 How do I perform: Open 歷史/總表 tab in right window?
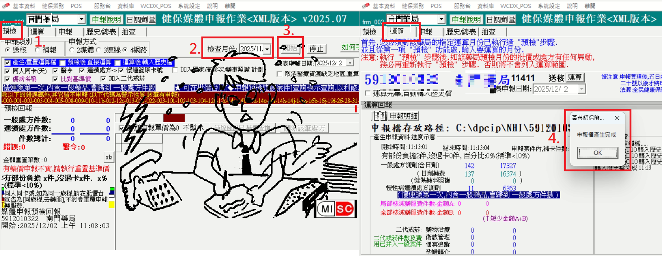tap(461, 32)
